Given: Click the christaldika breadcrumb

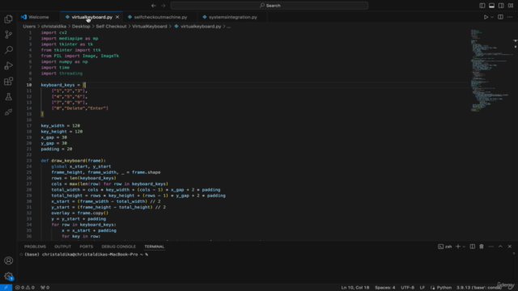Looking at the screenshot, I should (53, 27).
